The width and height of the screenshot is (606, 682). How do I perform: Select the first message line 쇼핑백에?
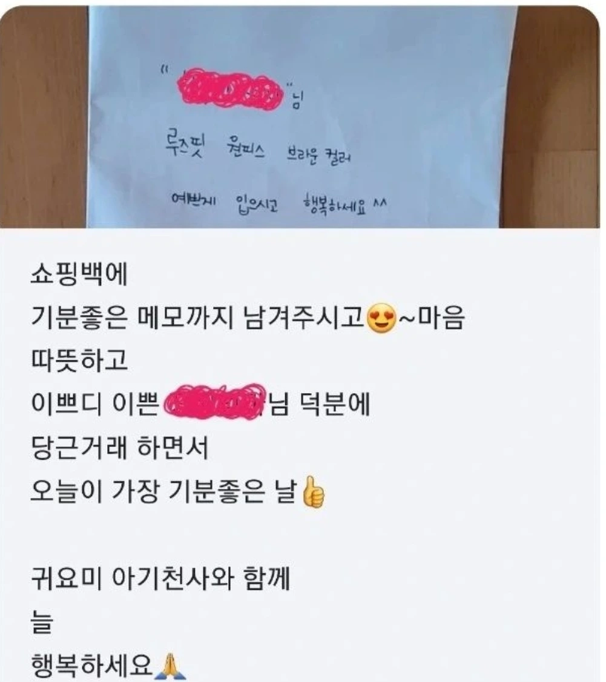(x=79, y=274)
